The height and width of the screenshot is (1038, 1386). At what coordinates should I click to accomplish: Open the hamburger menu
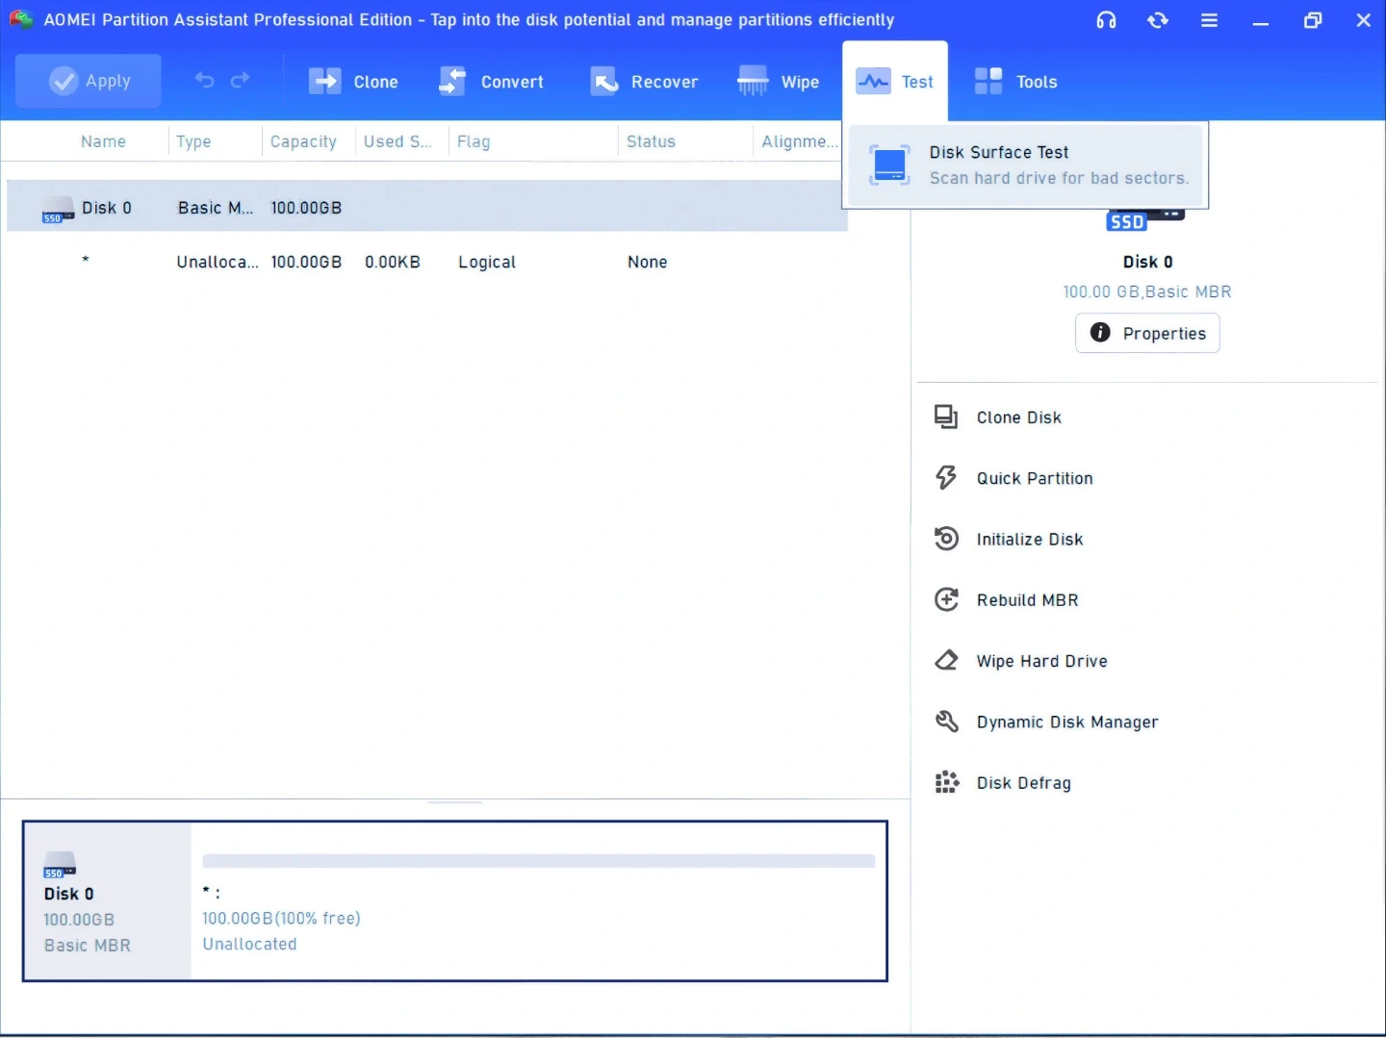click(x=1209, y=20)
